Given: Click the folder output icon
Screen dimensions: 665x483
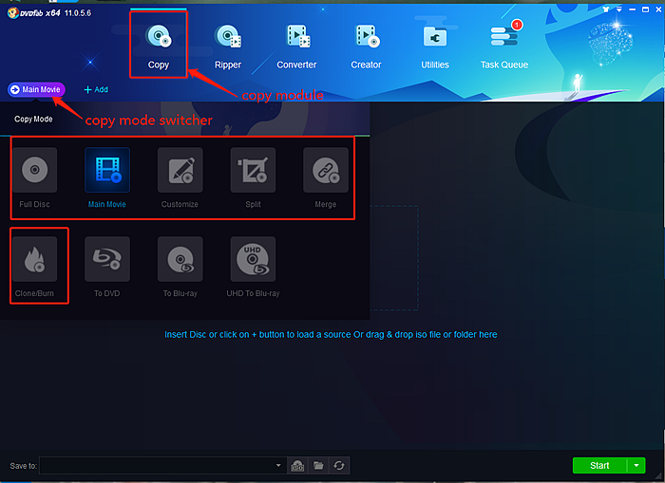Looking at the screenshot, I should (x=318, y=466).
